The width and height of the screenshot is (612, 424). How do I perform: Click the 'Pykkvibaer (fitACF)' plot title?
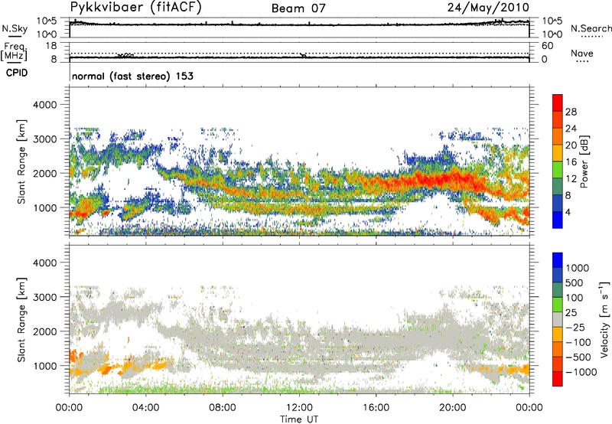pyautogui.click(x=135, y=7)
